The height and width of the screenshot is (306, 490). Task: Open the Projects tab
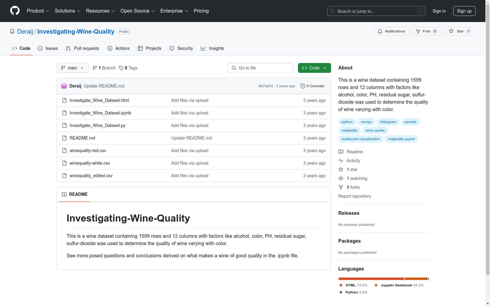[149, 48]
